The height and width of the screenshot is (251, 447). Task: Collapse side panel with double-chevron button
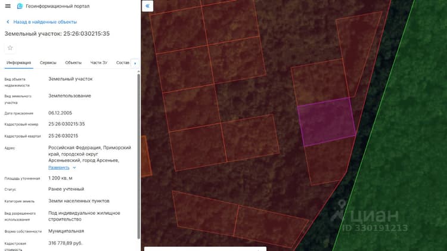point(147,6)
